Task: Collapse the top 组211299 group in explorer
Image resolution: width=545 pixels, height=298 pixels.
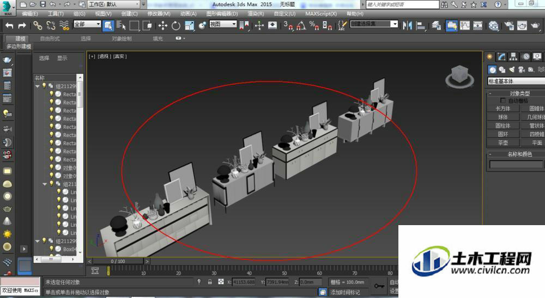Action: (38, 86)
